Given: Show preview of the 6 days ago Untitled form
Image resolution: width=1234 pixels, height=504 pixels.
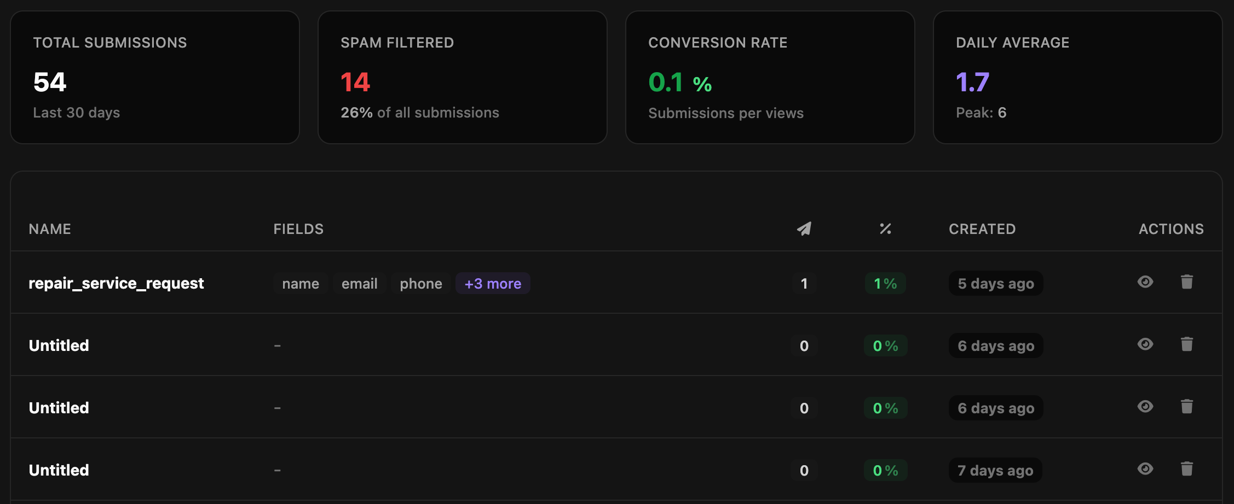Looking at the screenshot, I should click(1145, 344).
